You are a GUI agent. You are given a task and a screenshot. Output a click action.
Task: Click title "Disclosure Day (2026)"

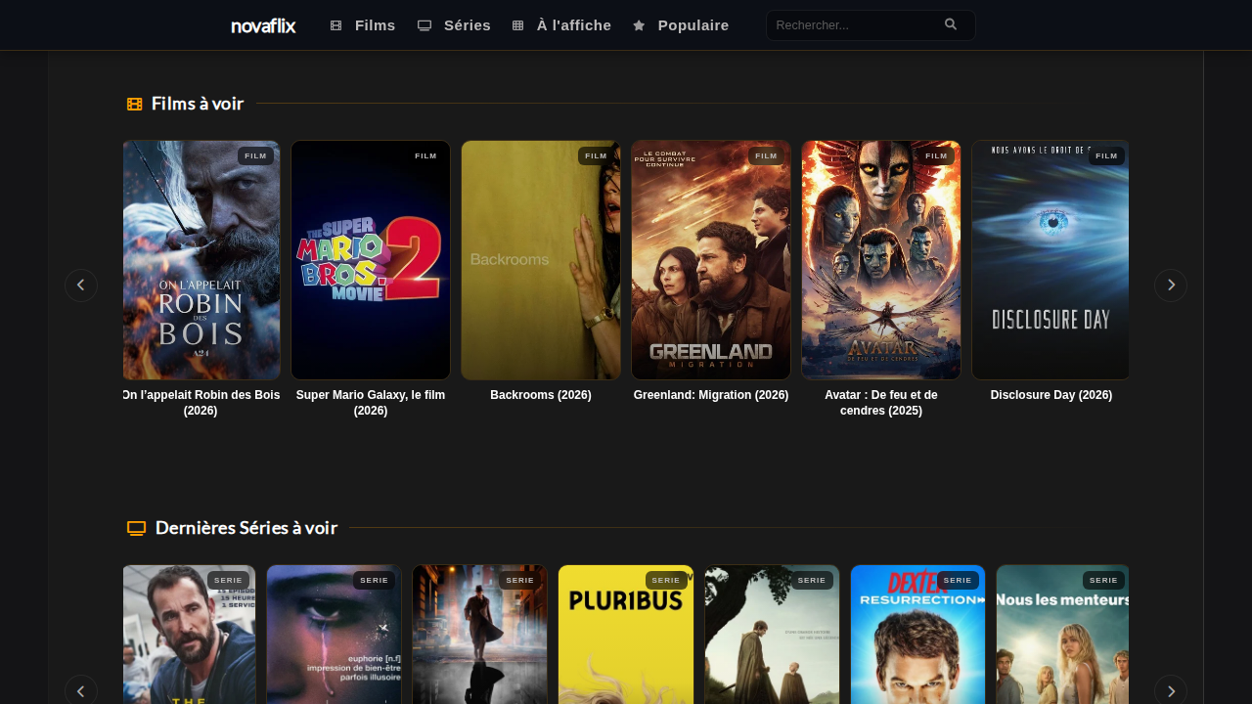(x=1051, y=395)
